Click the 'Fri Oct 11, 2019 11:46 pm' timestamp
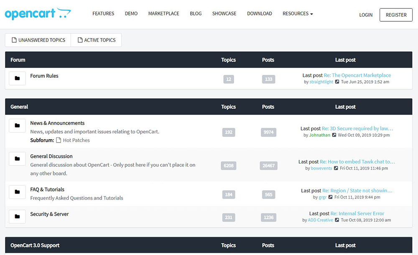 click(x=364, y=168)
